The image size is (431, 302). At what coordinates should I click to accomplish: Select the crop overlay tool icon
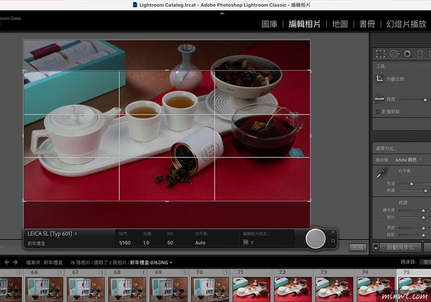[x=380, y=54]
